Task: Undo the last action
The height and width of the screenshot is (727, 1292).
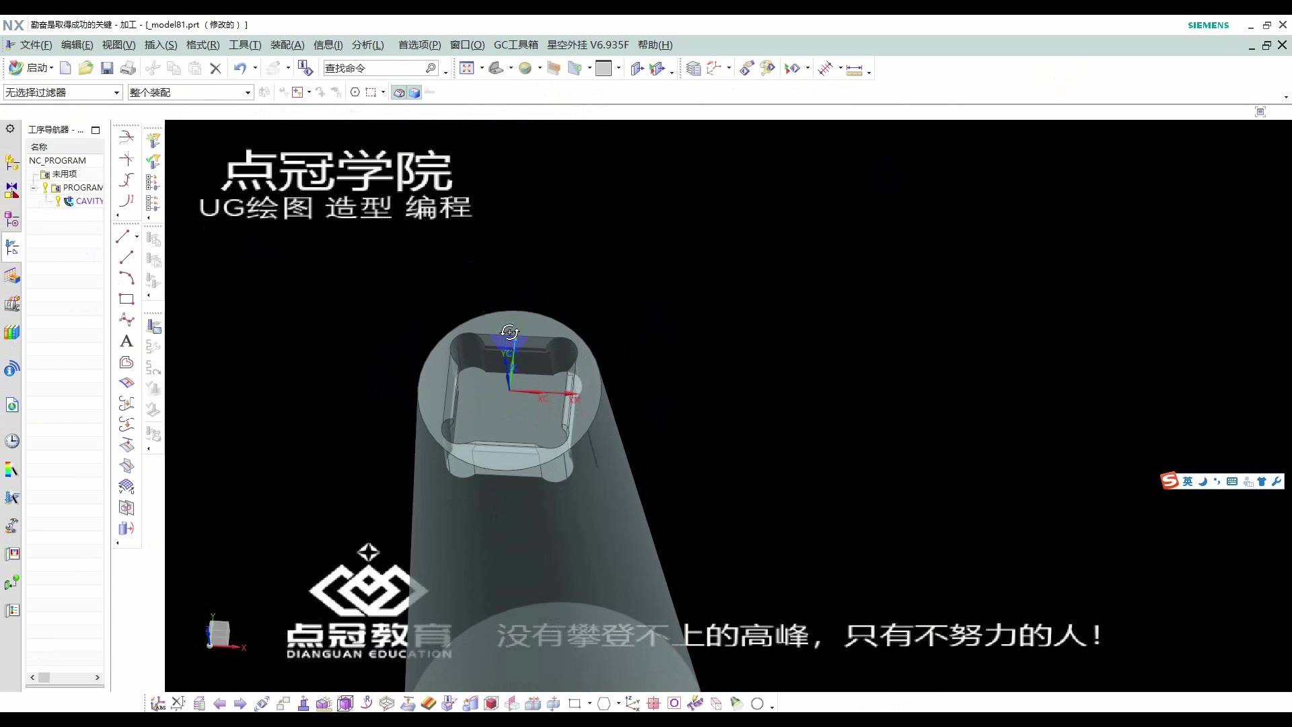Action: 240,68
